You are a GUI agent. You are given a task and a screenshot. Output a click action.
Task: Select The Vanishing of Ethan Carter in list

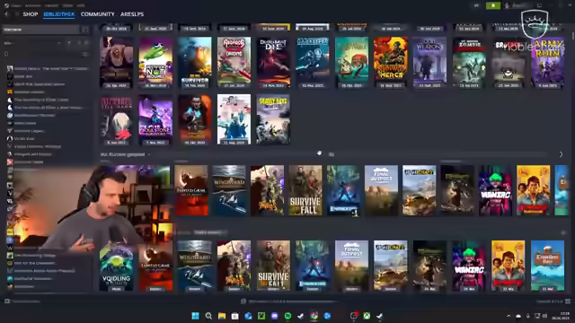(41, 100)
